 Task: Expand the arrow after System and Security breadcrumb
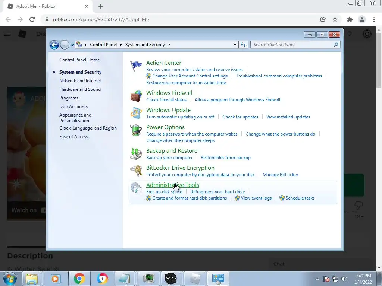169,45
